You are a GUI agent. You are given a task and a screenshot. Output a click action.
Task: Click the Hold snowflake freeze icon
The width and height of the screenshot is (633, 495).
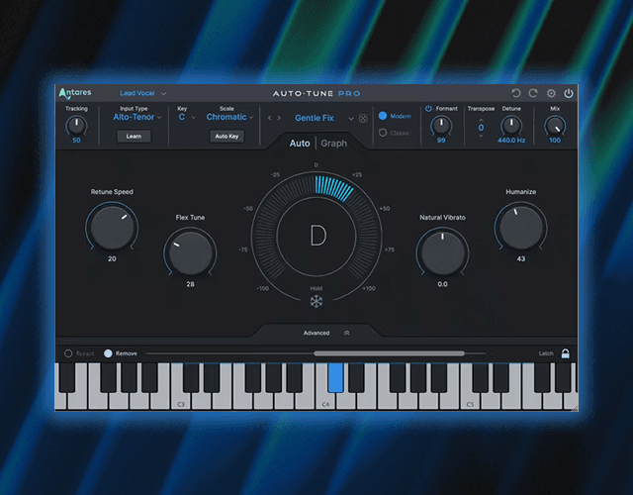coord(316,303)
